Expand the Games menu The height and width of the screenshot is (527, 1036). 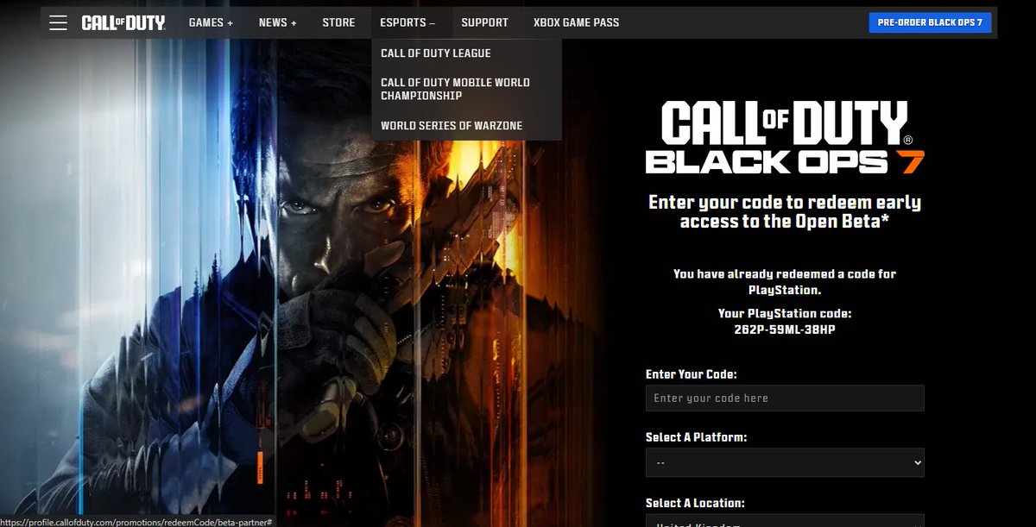coord(211,22)
